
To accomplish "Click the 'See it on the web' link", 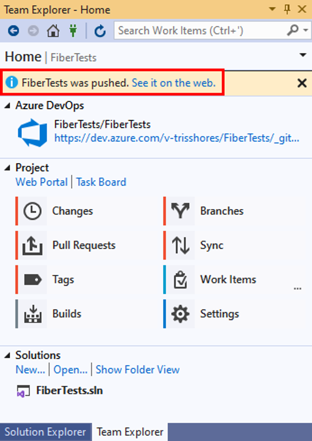I will pyautogui.click(x=174, y=83).
